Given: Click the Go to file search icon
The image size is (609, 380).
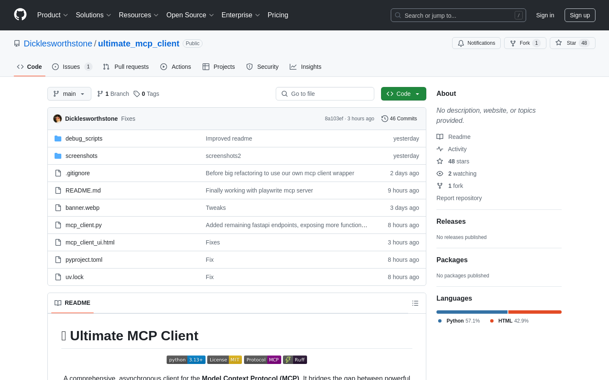Looking at the screenshot, I should (285, 94).
